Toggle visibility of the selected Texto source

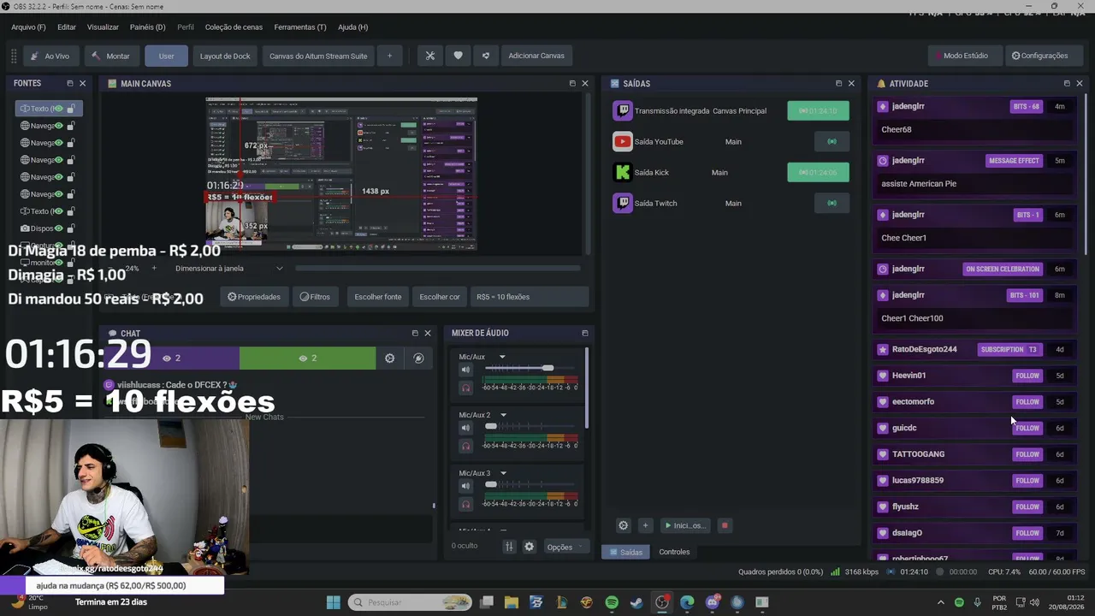click(x=58, y=109)
